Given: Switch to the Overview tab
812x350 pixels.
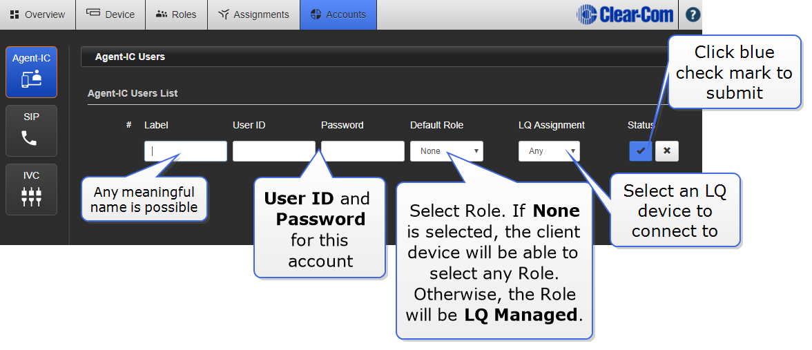Looking at the screenshot, I should click(38, 14).
